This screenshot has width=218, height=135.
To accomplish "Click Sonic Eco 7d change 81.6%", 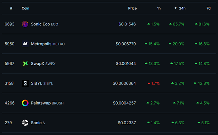I will pyautogui.click(x=202, y=24).
